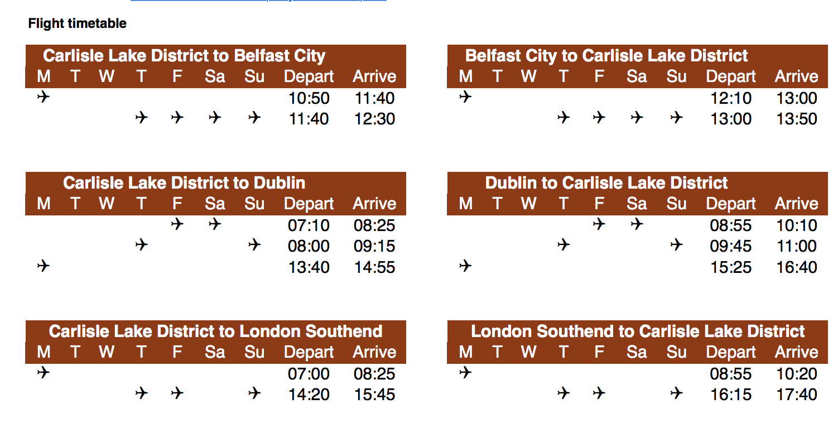This screenshot has width=838, height=423.
Task: Select Friday plane icon for 16:15 Southend departure
Action: pos(599,393)
